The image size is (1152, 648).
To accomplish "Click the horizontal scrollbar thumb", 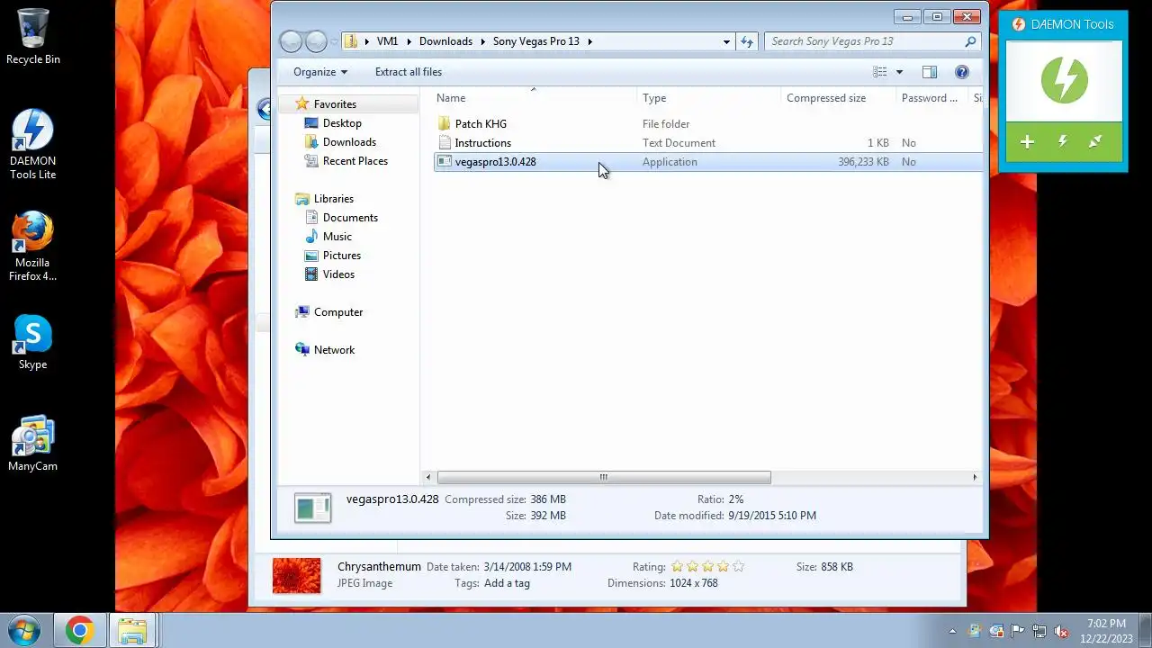I will click(604, 477).
